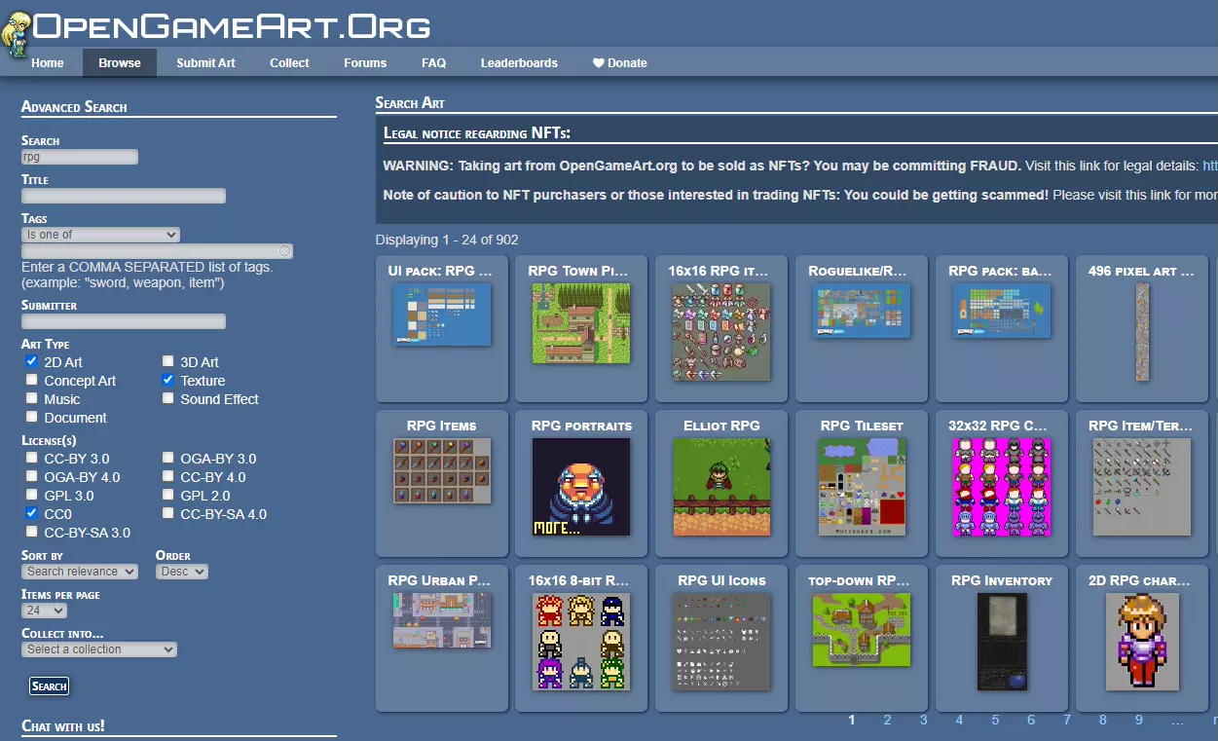The height and width of the screenshot is (741, 1218).
Task: Click the heart Donate link
Action: click(619, 63)
